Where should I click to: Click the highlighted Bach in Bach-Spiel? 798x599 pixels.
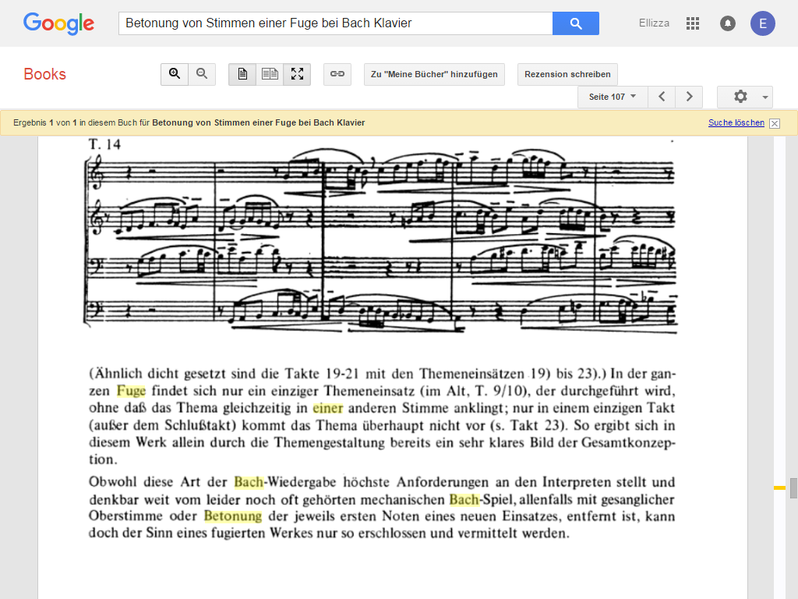pos(464,500)
